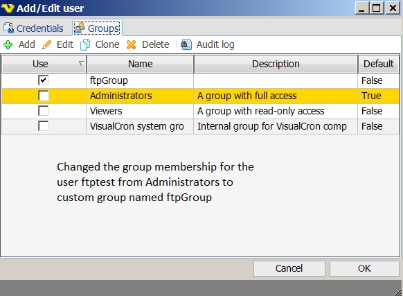Screen dimensions: 403x296
Task: Check the Administrators Use checkbox
Action: point(43,96)
